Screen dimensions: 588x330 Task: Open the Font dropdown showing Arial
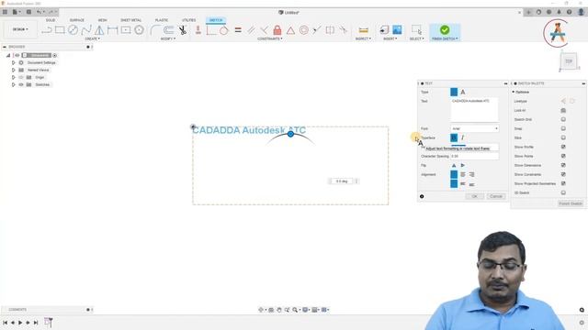(x=474, y=128)
